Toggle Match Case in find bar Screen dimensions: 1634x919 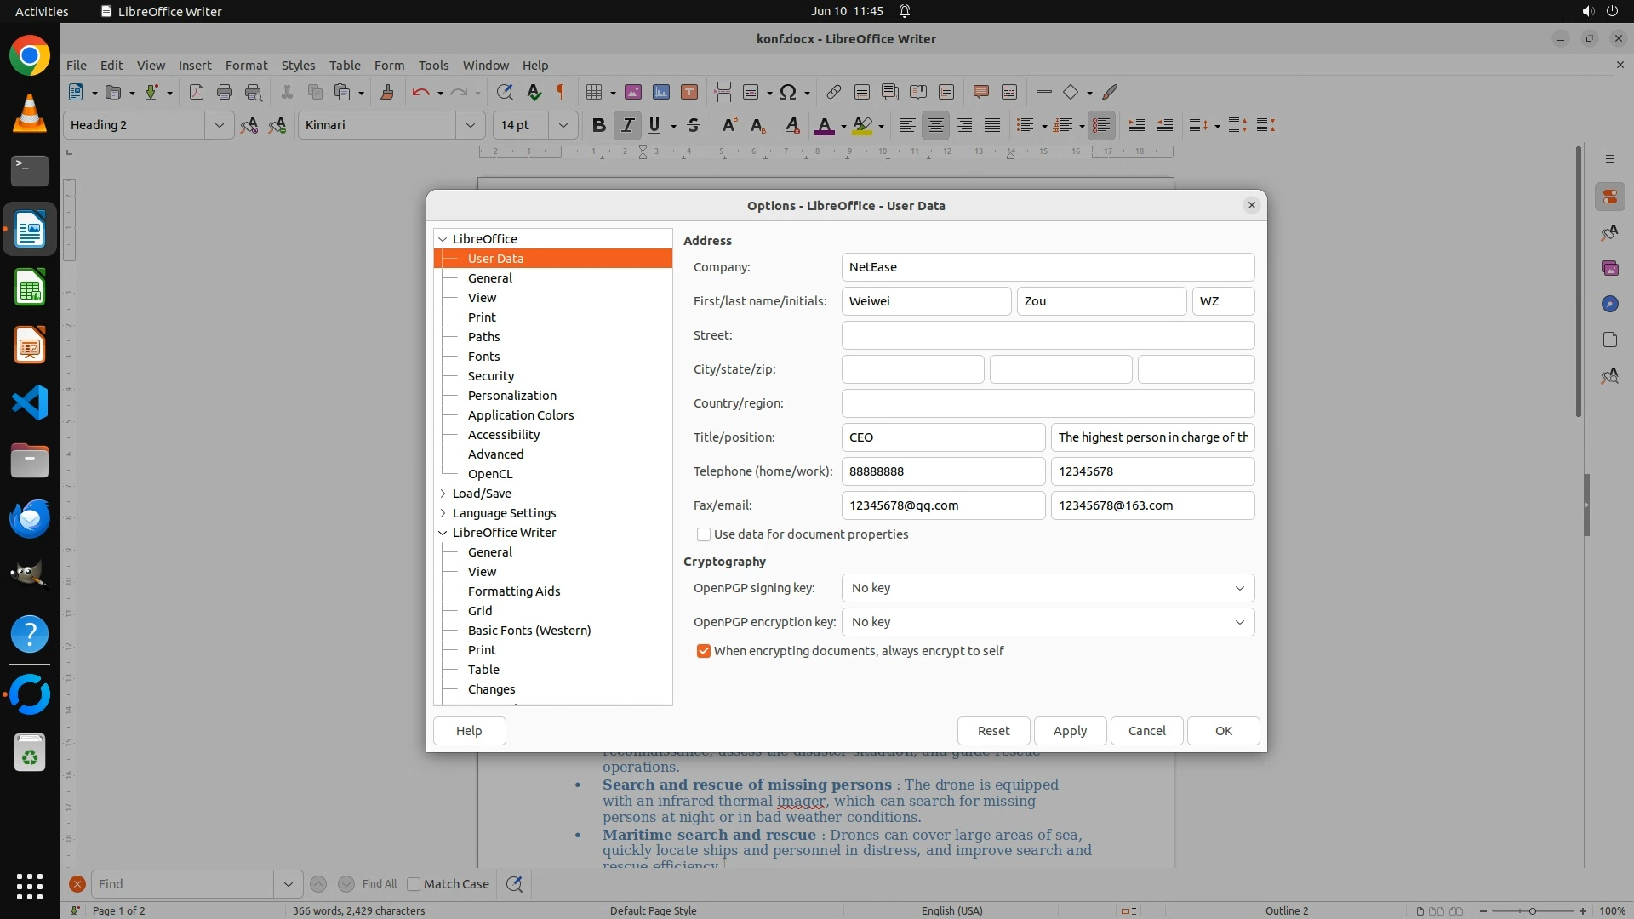[414, 884]
